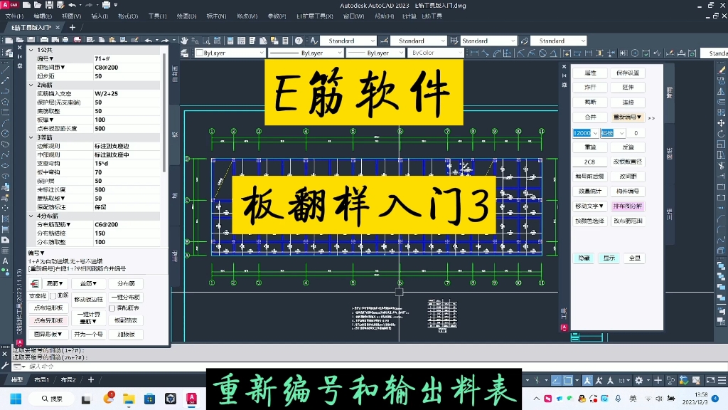Click the Plot printer icon in title bar
Screen dimensions: 728x410
107,5
